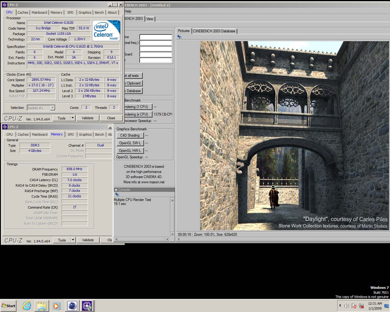The width and height of the screenshot is (390, 312).
Task: Click the Tools button in lower CPU-Z window
Action: [62, 240]
